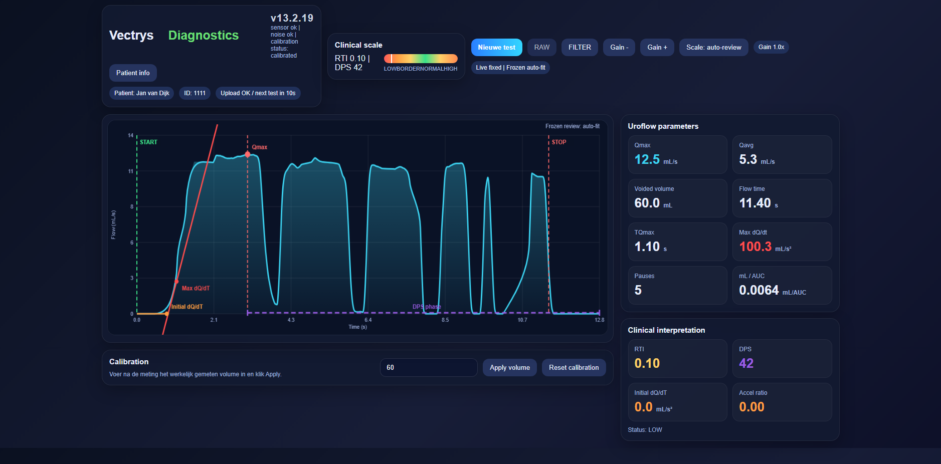941x464 pixels.
Task: Click the Upload OK / next test status chip
Action: (x=258, y=93)
